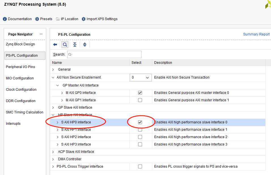The image size is (271, 175).
Task: Select 'Enables AXI high performance slave interface 2' text
Action: click(x=190, y=137)
